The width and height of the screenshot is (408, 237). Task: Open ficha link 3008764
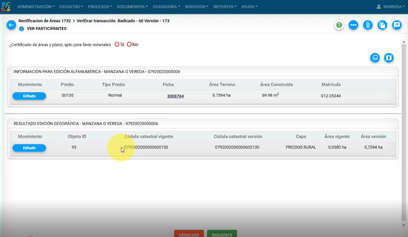pos(175,96)
